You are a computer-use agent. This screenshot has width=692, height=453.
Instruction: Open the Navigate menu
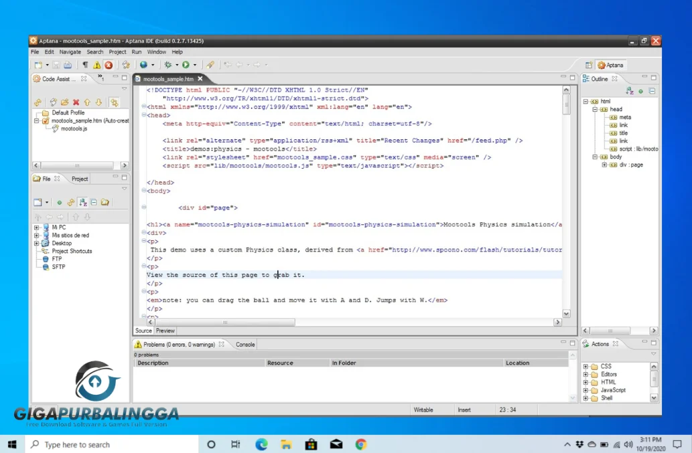(x=70, y=51)
